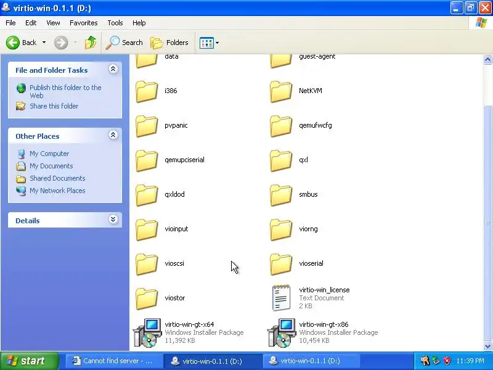493x370 pixels.
Task: Click the data folder name
Action: click(x=171, y=56)
